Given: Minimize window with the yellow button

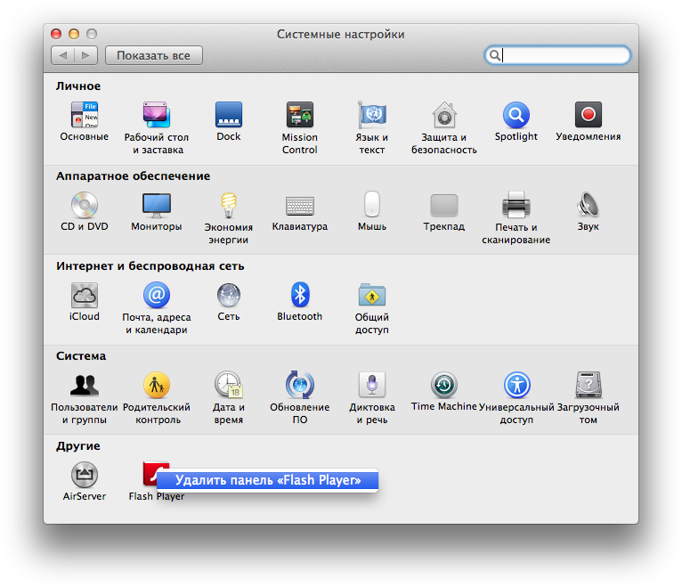Looking at the screenshot, I should pos(74,34).
